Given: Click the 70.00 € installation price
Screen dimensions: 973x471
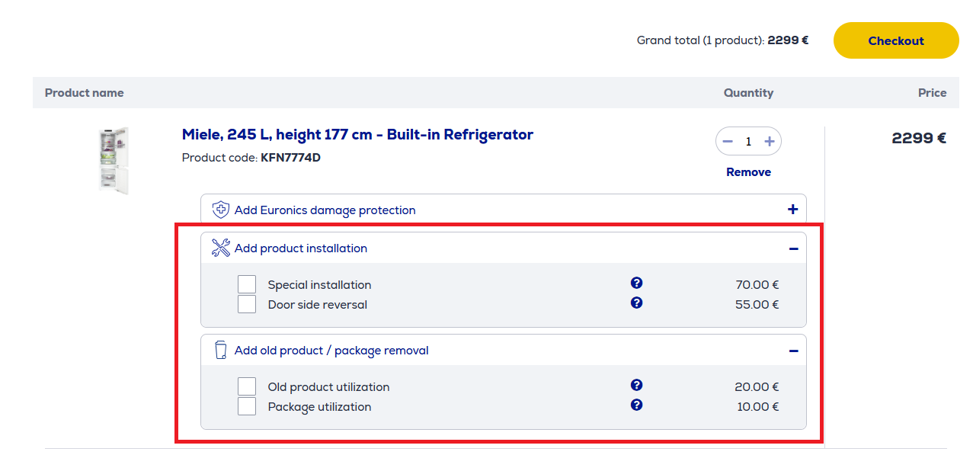Looking at the screenshot, I should [757, 285].
